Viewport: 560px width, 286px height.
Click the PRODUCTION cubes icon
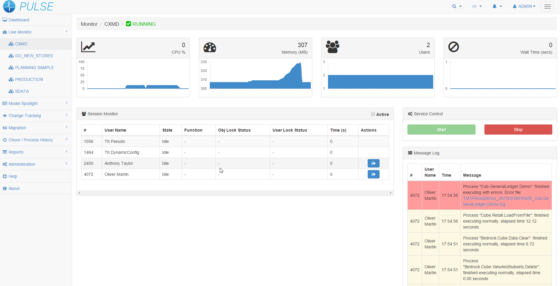point(11,79)
